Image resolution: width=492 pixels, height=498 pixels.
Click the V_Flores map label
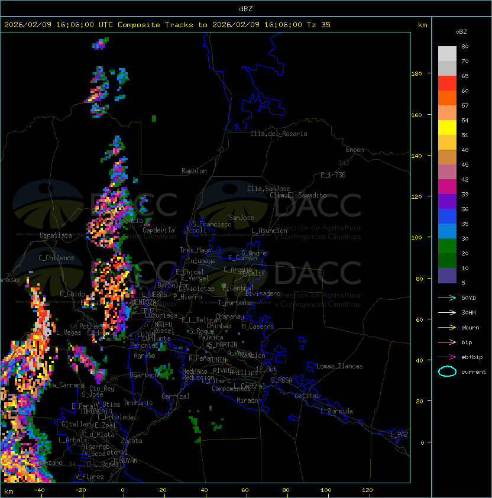(89, 477)
